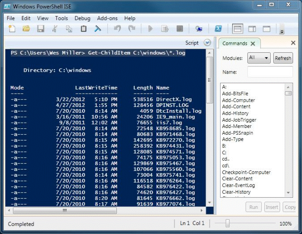This screenshot has height=234, width=302.
Task: Toggle Show Script Pane Right layout
Action: [x=252, y=29]
